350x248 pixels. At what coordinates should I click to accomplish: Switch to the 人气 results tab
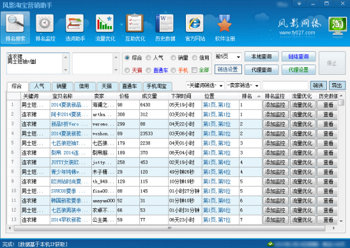coord(40,86)
